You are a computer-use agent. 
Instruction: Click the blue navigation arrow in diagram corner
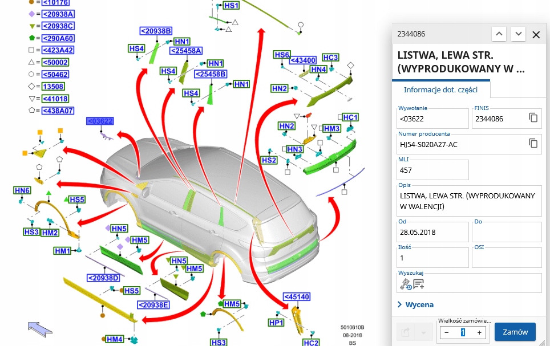[x=40, y=329]
